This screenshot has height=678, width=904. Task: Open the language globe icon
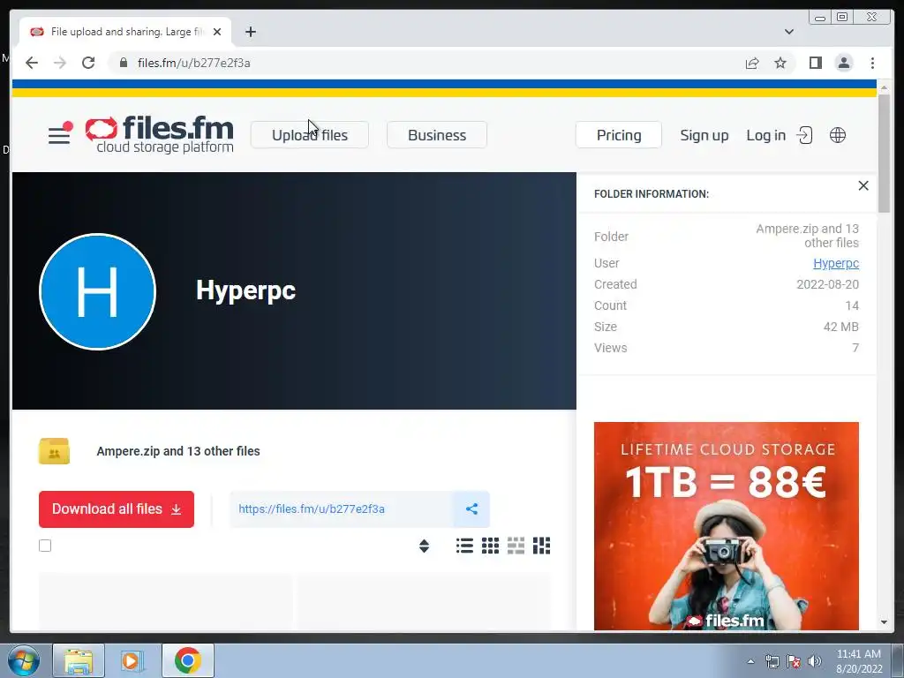pyautogui.click(x=837, y=135)
